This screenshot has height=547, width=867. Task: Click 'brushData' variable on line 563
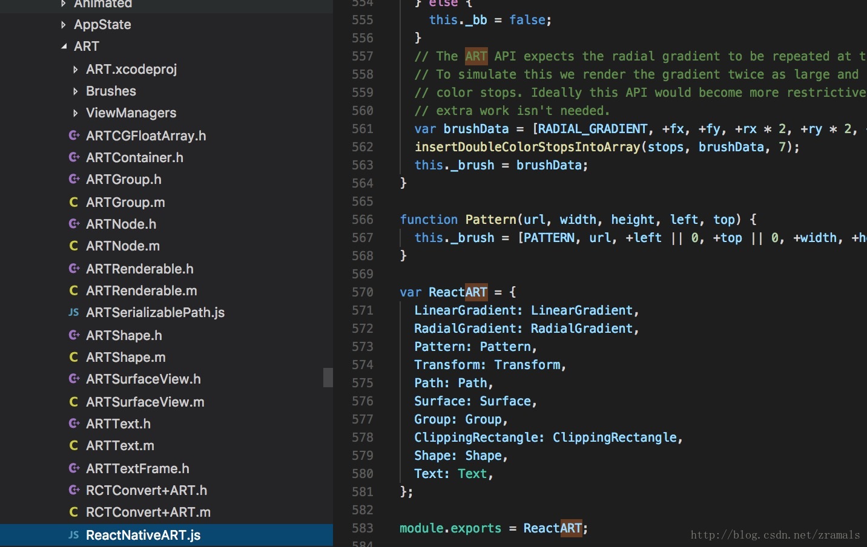click(x=549, y=165)
